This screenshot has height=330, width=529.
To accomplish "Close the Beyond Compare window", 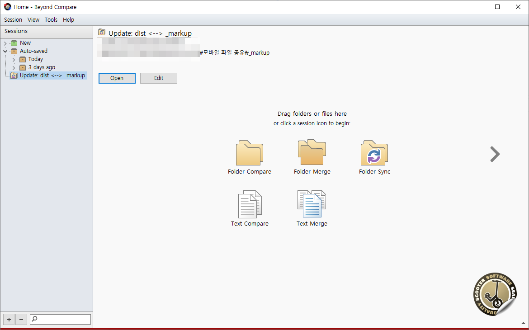I will pyautogui.click(x=518, y=7).
